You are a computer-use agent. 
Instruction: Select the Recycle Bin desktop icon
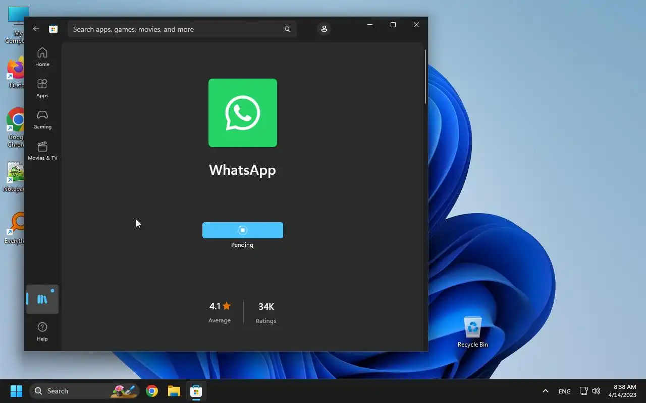[473, 331]
